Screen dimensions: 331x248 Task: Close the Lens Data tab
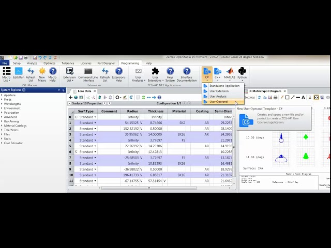pyautogui.click(x=95, y=91)
